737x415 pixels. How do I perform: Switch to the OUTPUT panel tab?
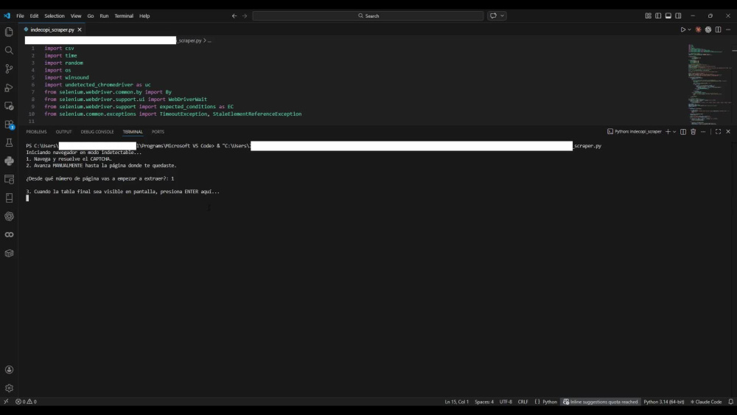tap(63, 132)
